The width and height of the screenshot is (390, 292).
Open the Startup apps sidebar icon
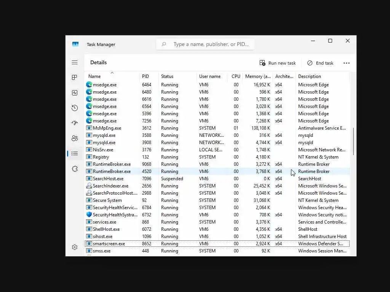[75, 123]
